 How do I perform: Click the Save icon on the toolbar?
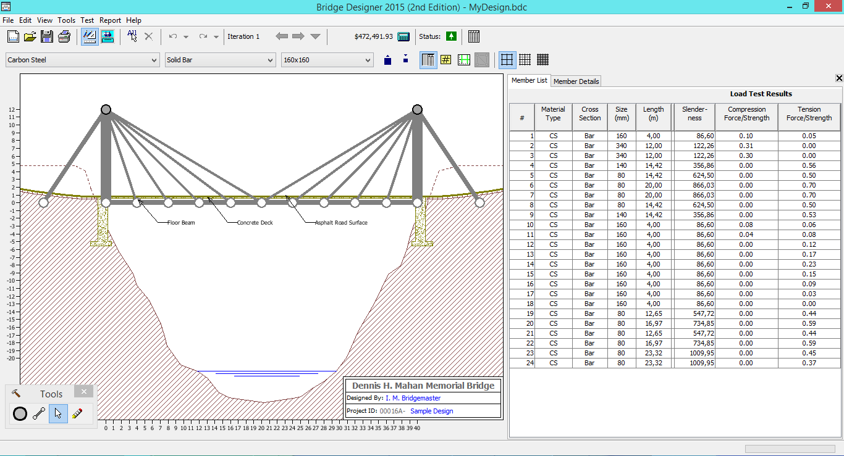click(46, 36)
